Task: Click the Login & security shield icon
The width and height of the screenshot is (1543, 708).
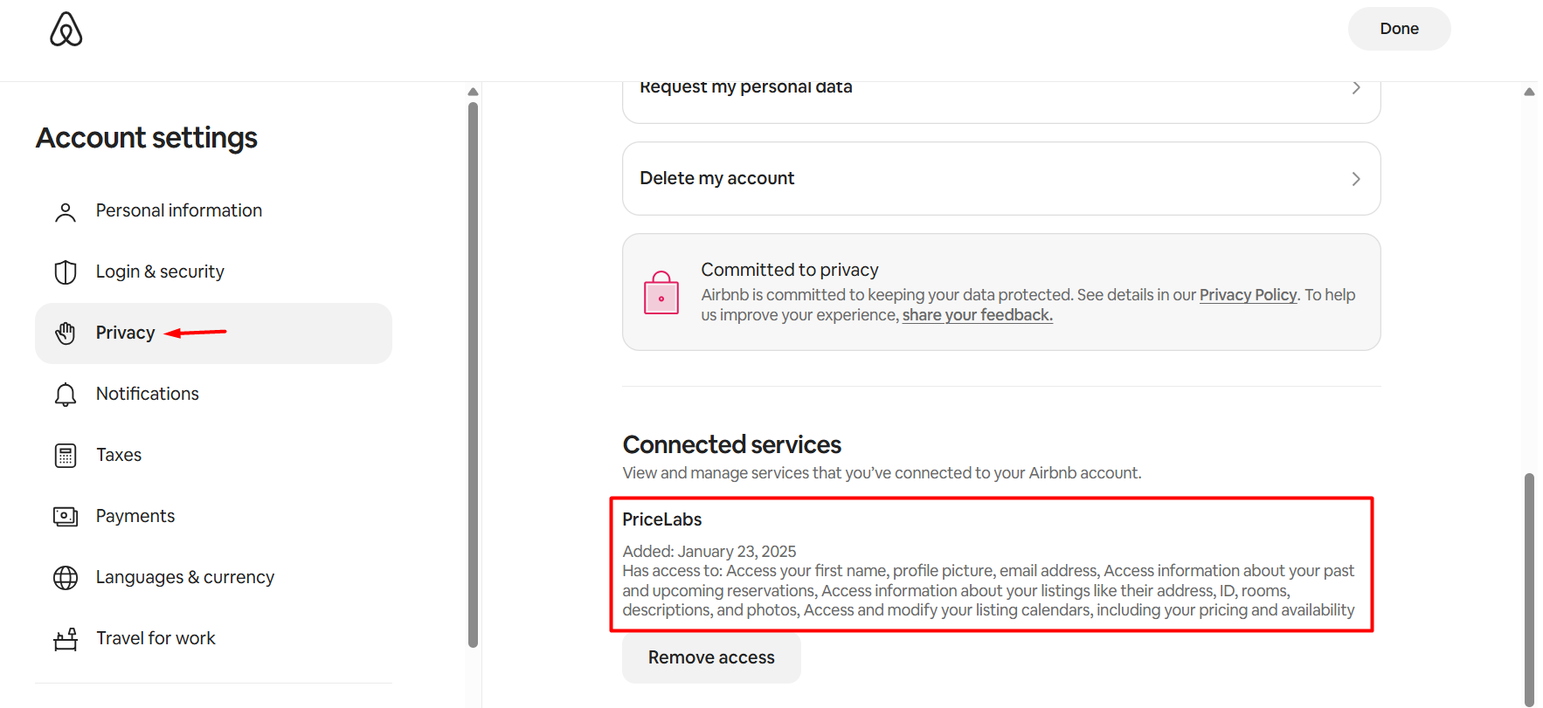Action: pos(66,272)
